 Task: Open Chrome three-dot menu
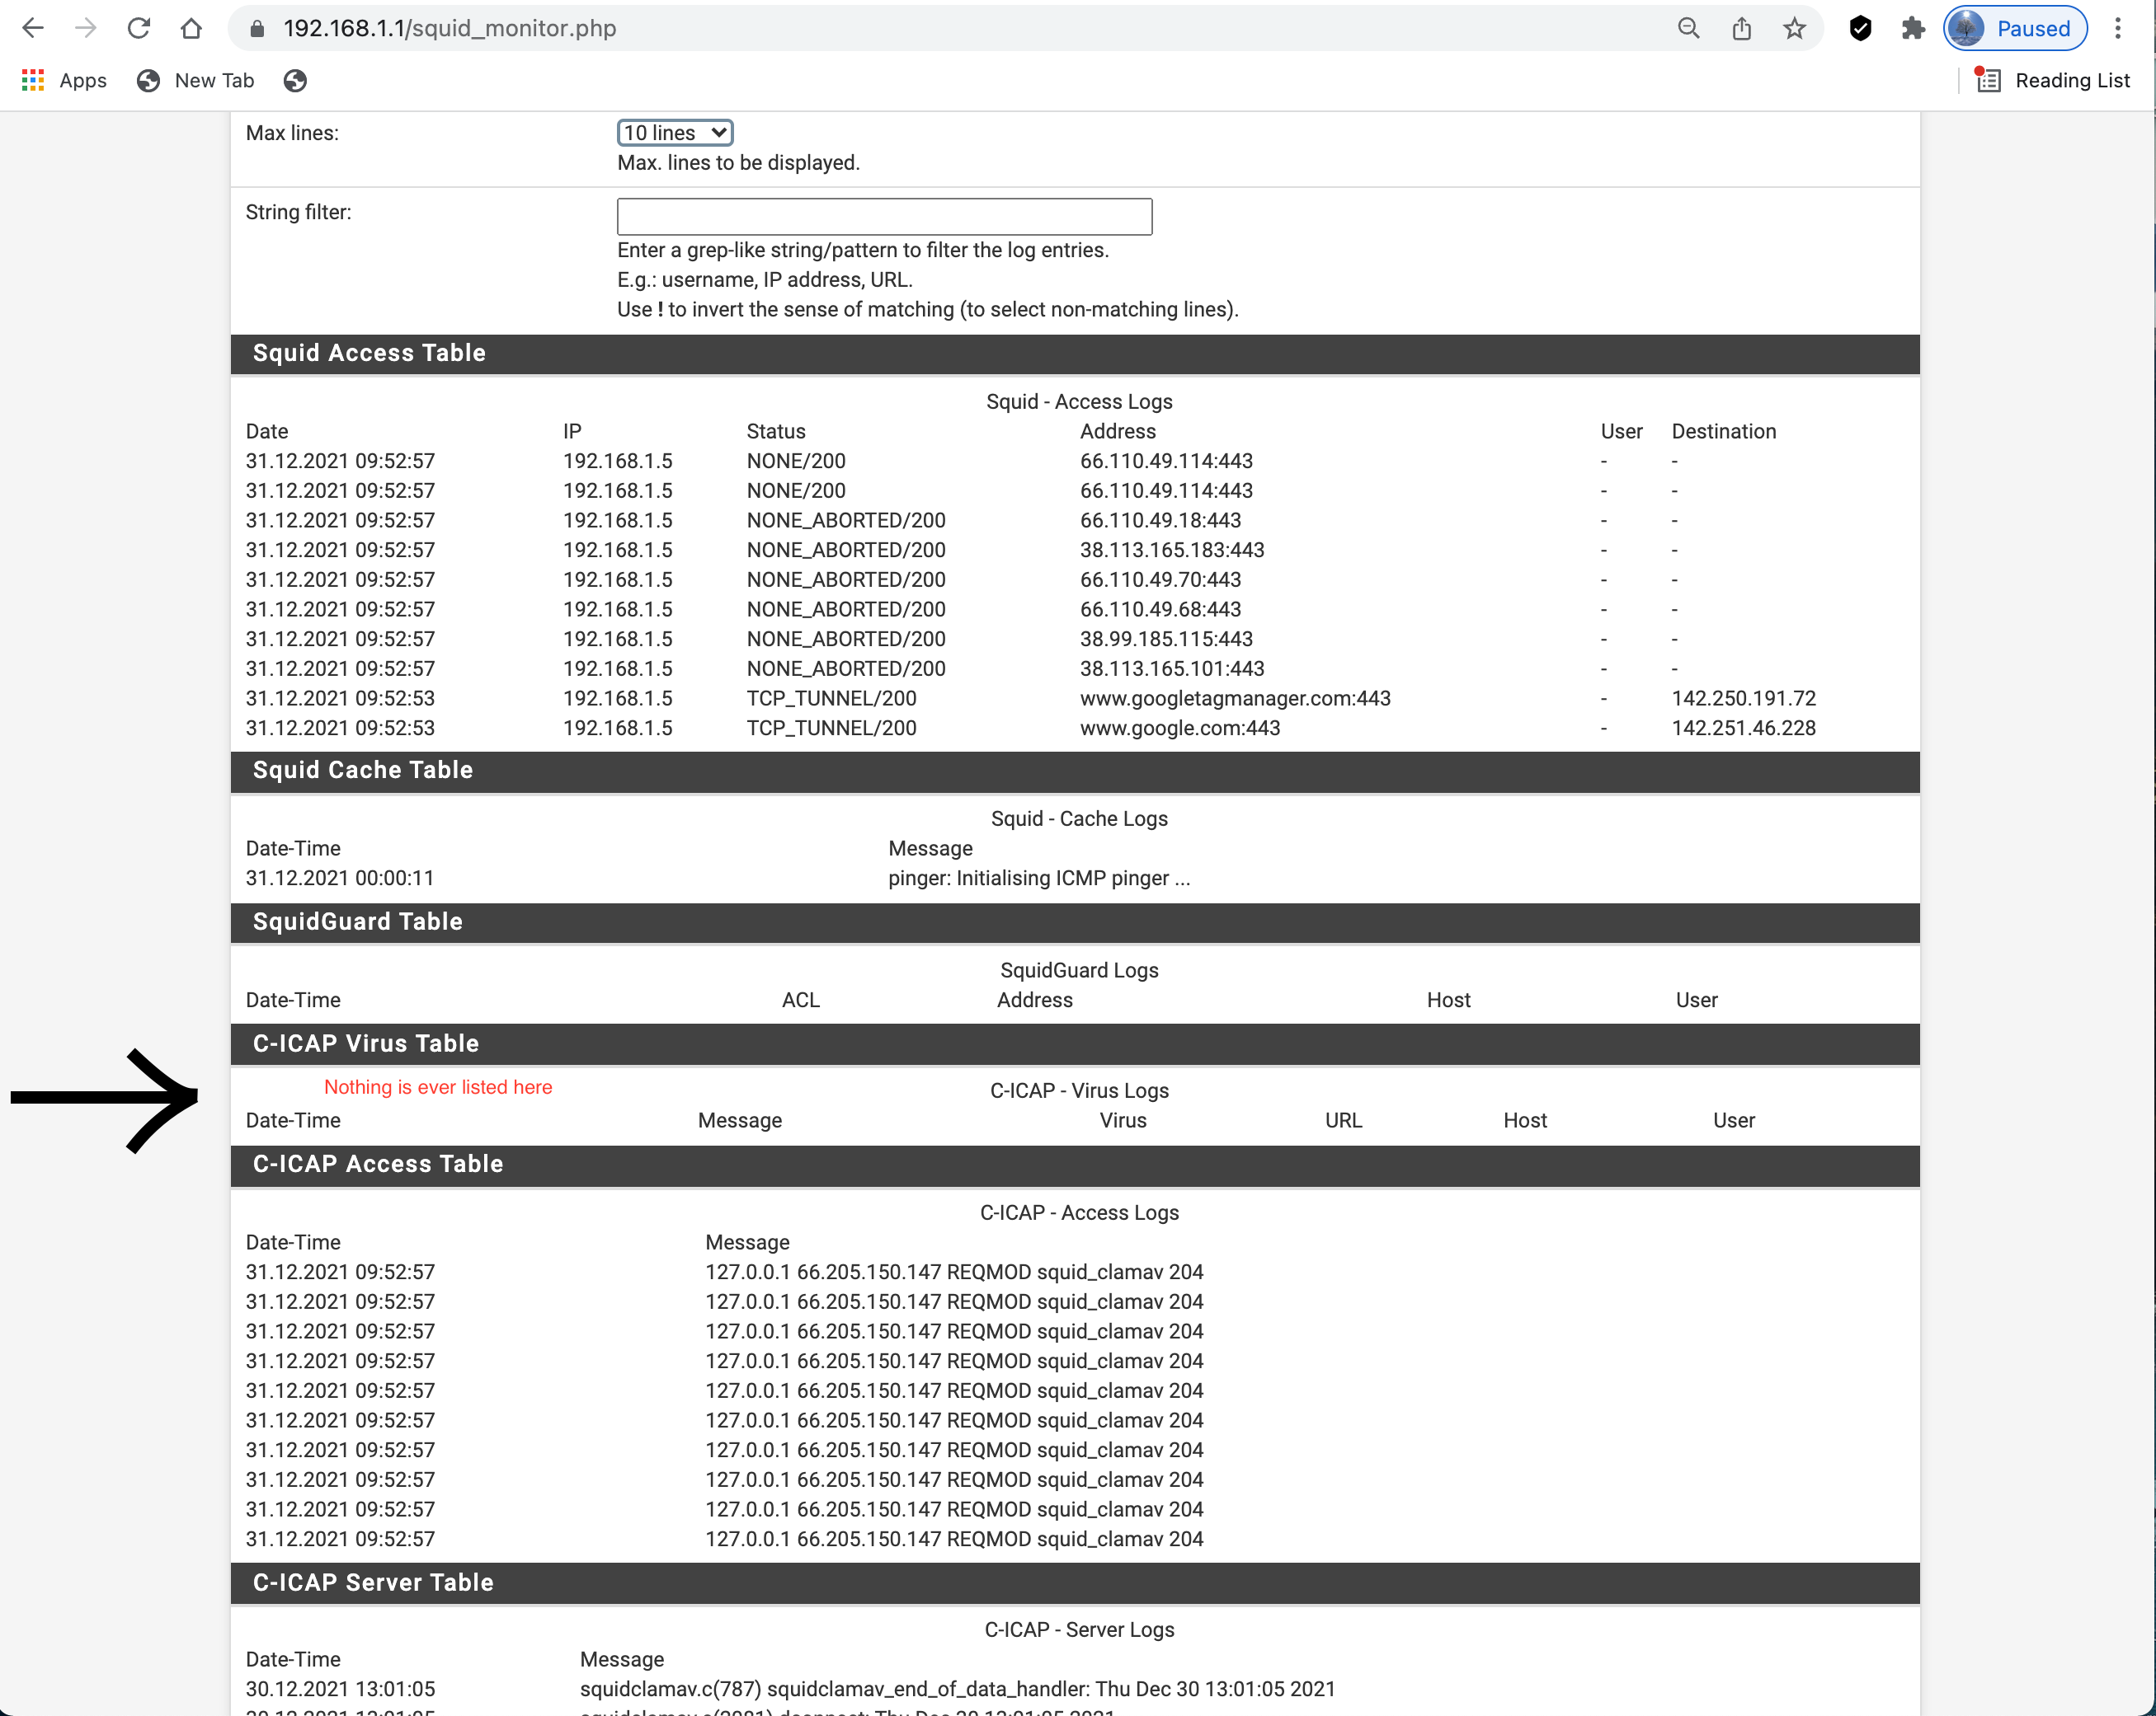[2118, 28]
